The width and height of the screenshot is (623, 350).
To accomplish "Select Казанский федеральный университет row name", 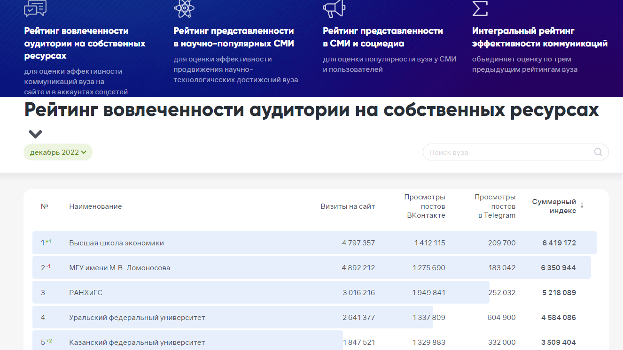I will tap(137, 342).
